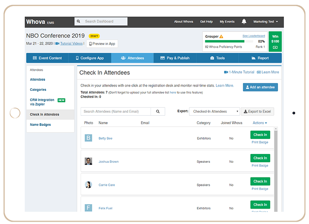Open the Checked-In Attendees export dropdown
Image resolution: width=309 pixels, height=224 pixels.
[x=214, y=111]
